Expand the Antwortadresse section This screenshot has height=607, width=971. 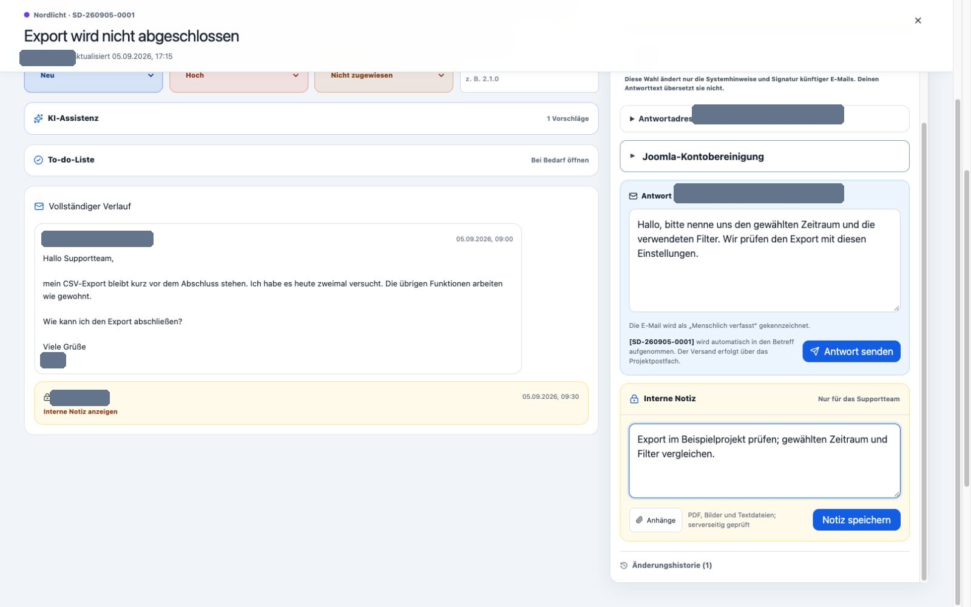[765, 119]
